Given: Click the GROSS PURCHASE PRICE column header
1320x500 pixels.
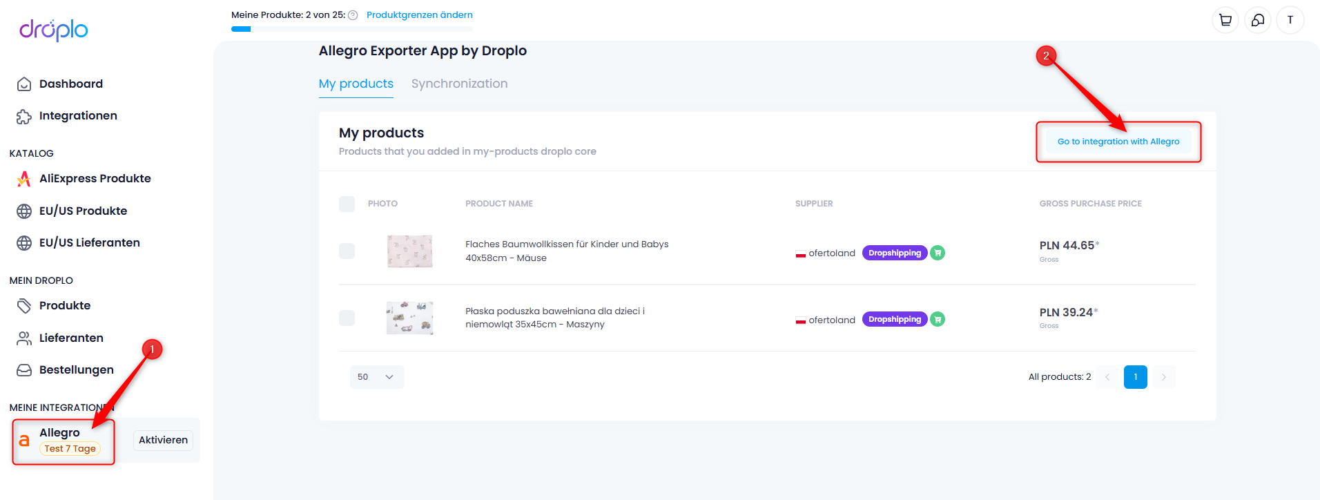Looking at the screenshot, I should coord(1091,204).
